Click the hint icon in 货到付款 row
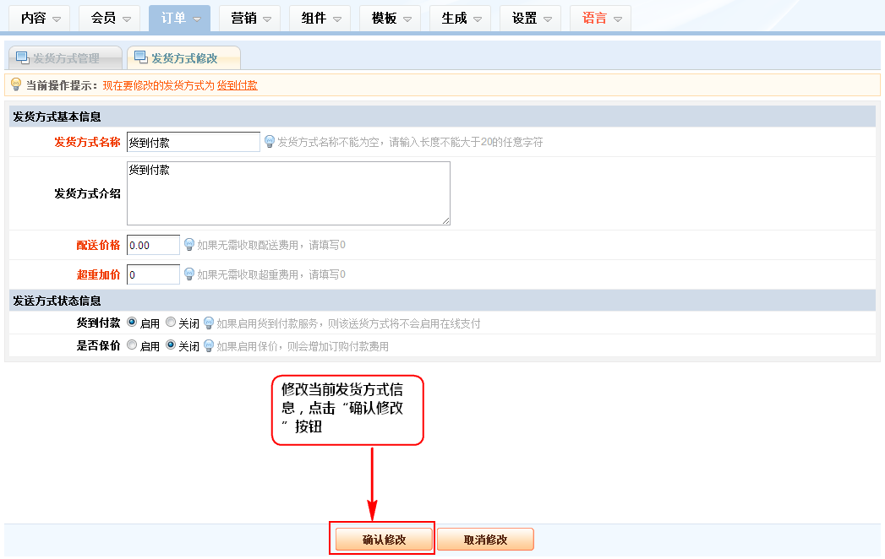Image resolution: width=885 pixels, height=559 pixels. 209,323
